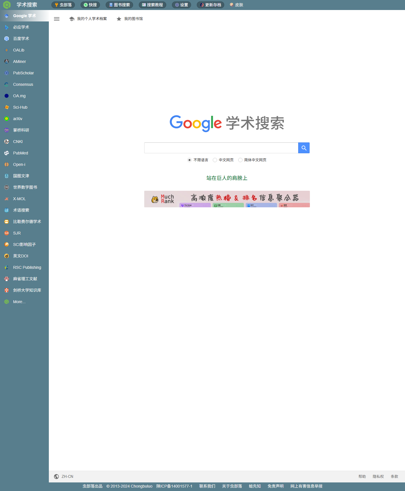Image resolution: width=405 pixels, height=491 pixels.
Task: Click the star library icon
Action: tap(119, 19)
